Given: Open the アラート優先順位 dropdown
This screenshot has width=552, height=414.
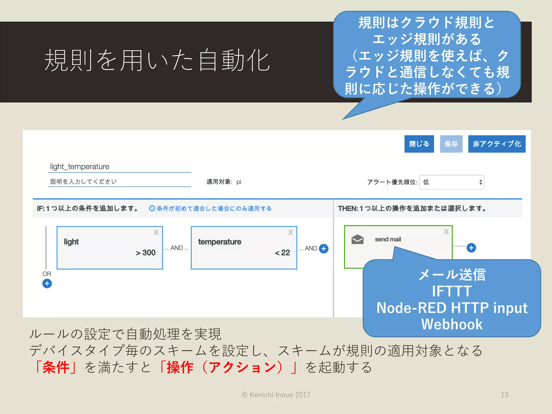Looking at the screenshot, I should pos(452,182).
